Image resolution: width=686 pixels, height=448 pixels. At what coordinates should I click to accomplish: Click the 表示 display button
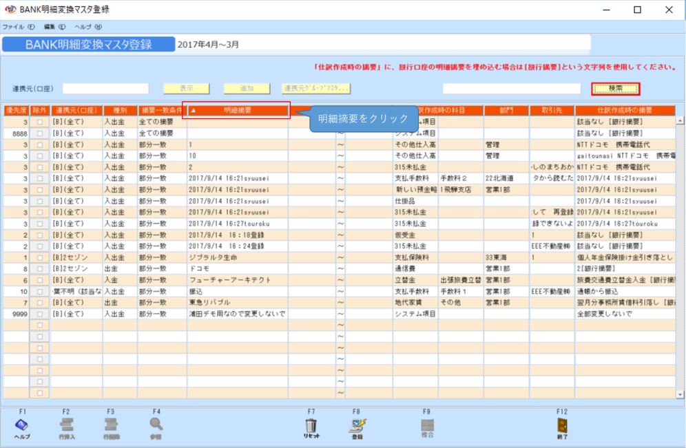(x=186, y=88)
